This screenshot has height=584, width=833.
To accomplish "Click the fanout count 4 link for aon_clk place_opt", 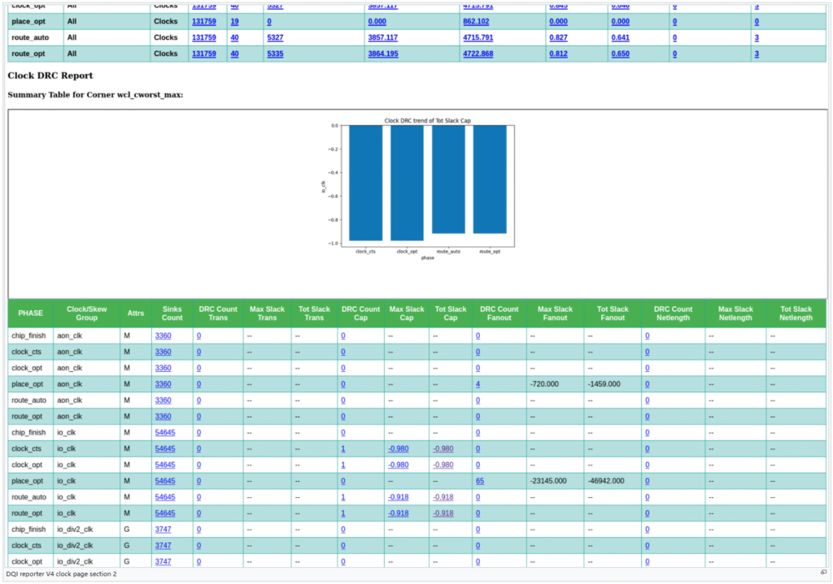I will pyautogui.click(x=478, y=383).
